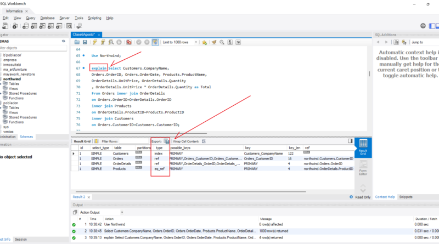The height and width of the screenshot is (244, 439).
Task: Save the script with the floppy icon
Action: [x=85, y=42]
